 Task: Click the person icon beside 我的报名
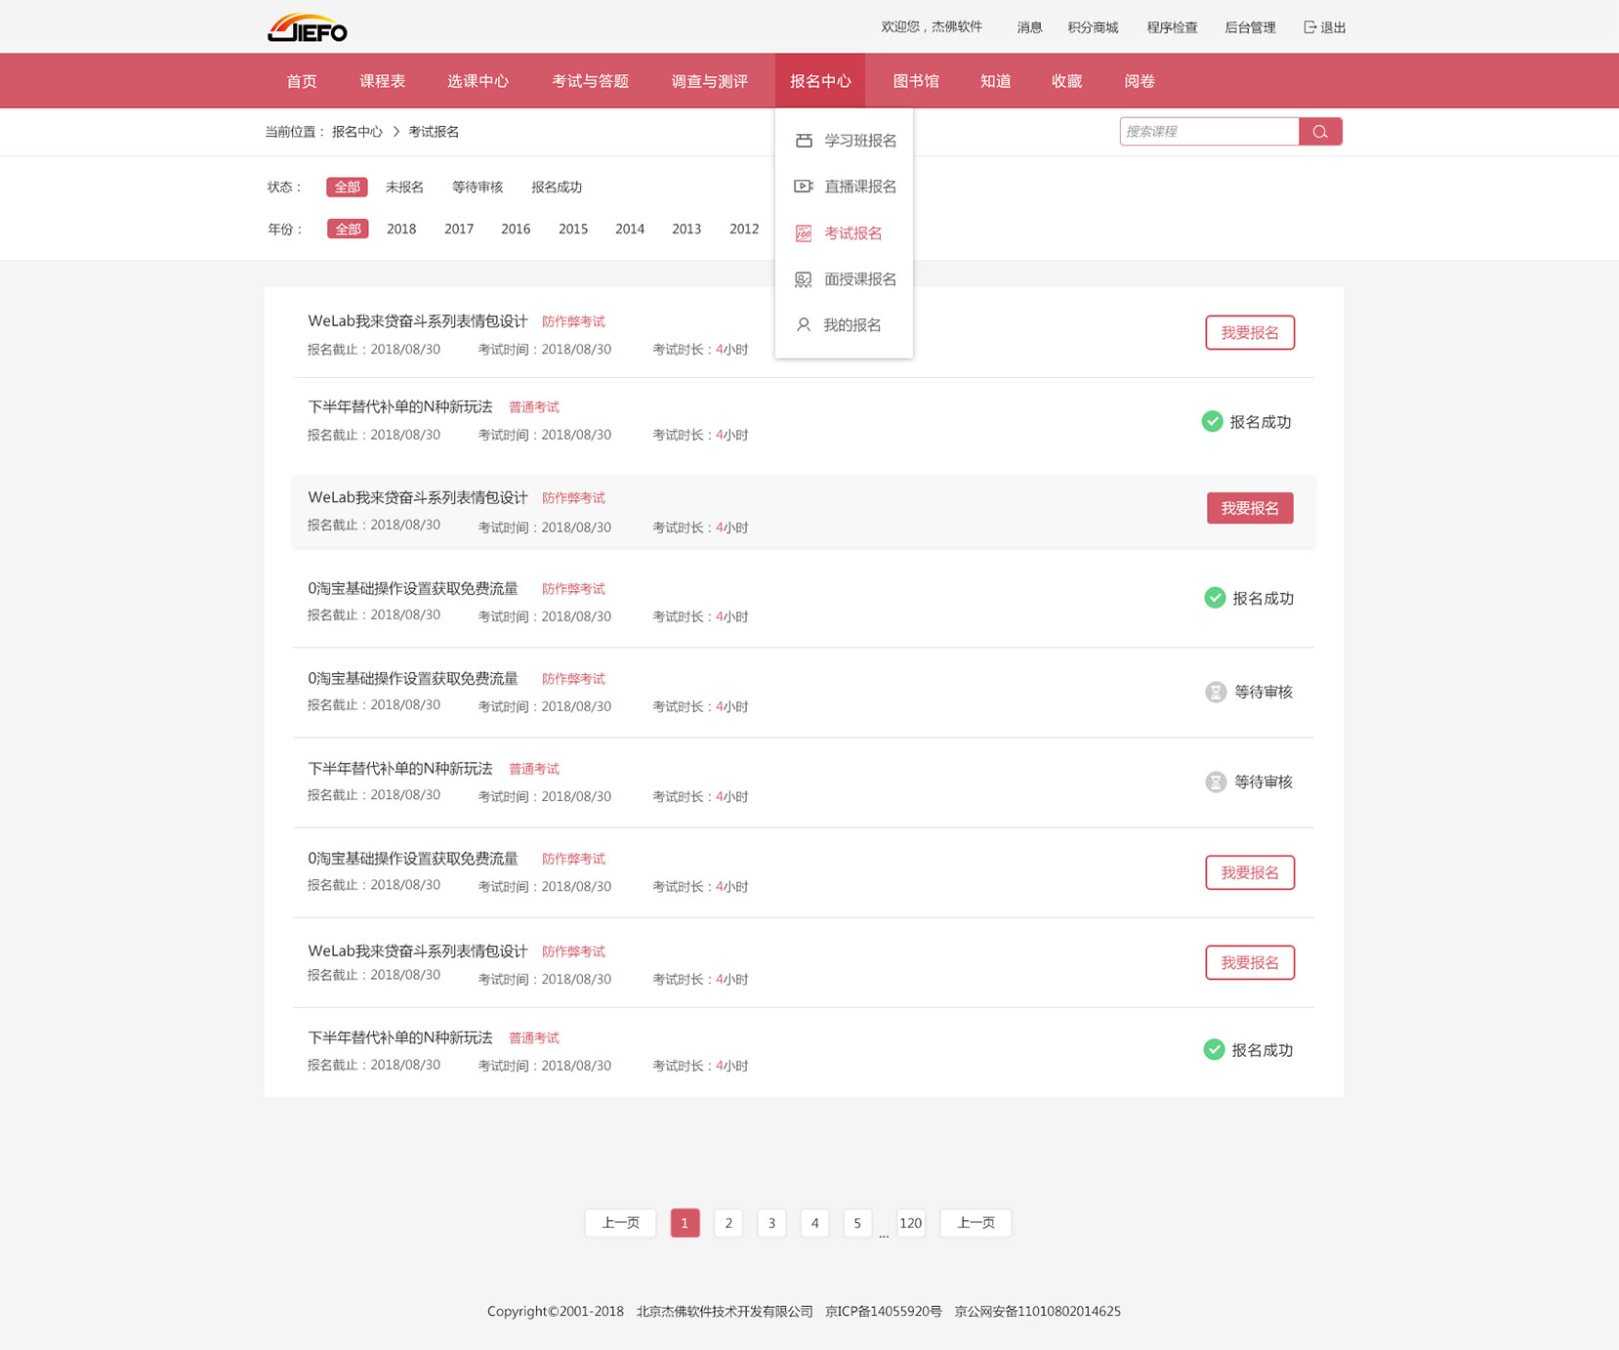tap(804, 325)
